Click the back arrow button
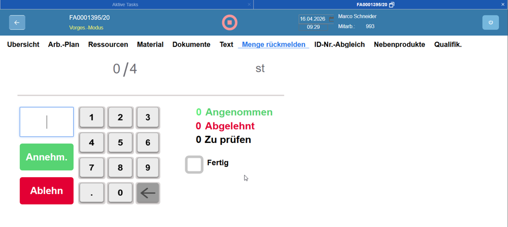 17,22
